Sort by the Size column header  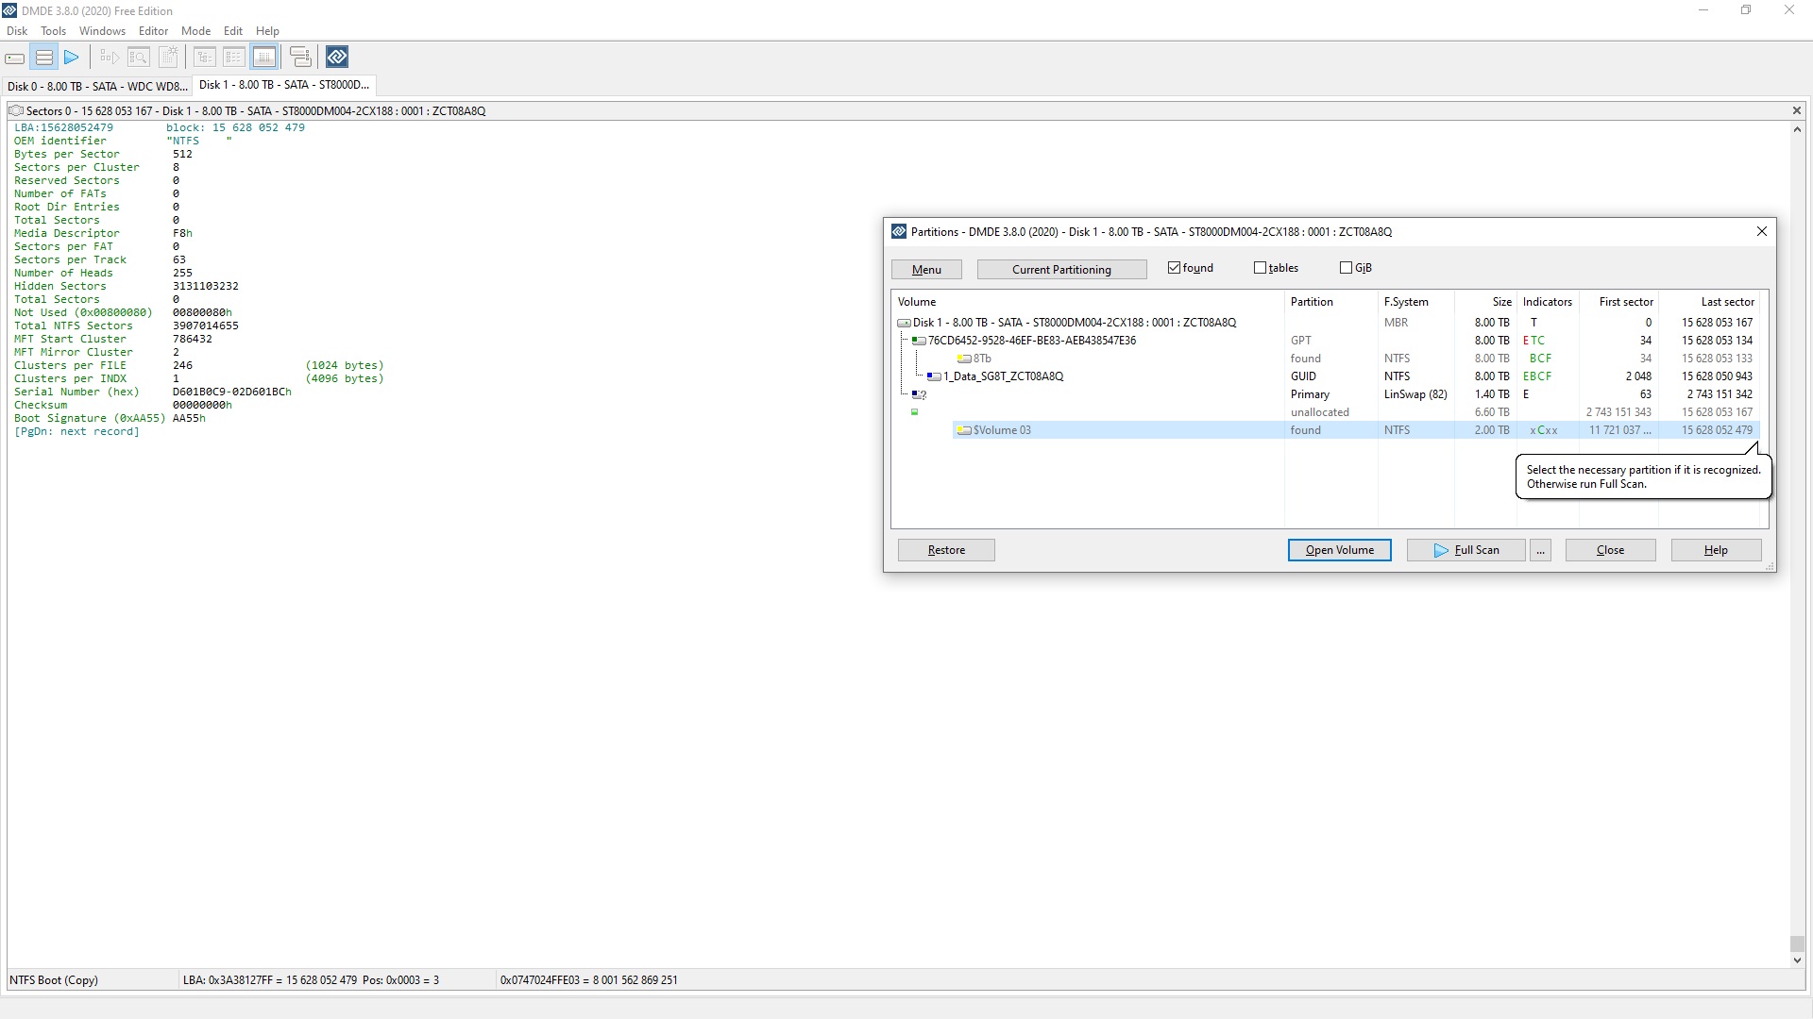(1485, 302)
